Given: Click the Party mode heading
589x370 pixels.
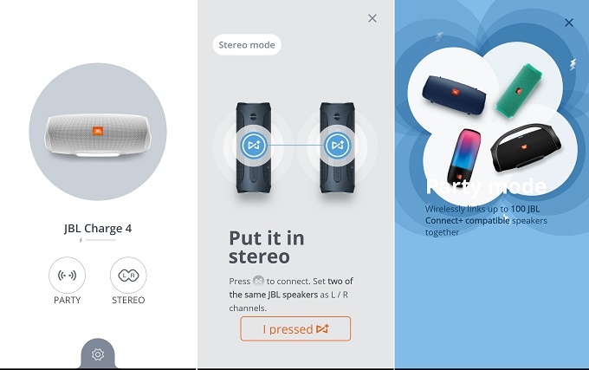Looking at the screenshot, I should coord(486,186).
